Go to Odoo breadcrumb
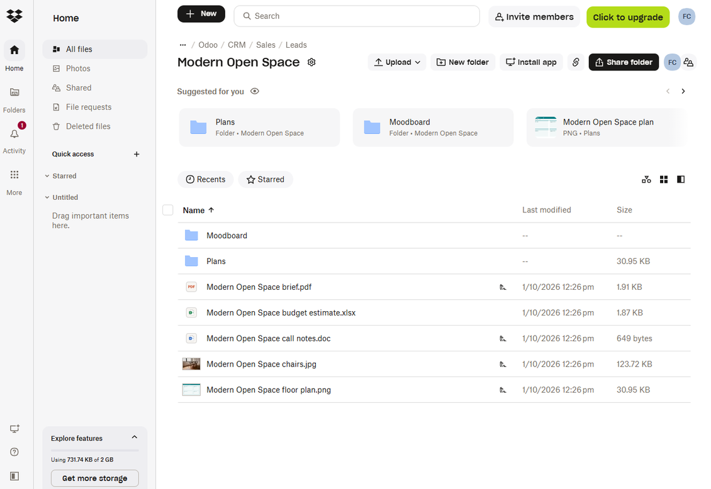The image size is (711, 489). tap(208, 45)
